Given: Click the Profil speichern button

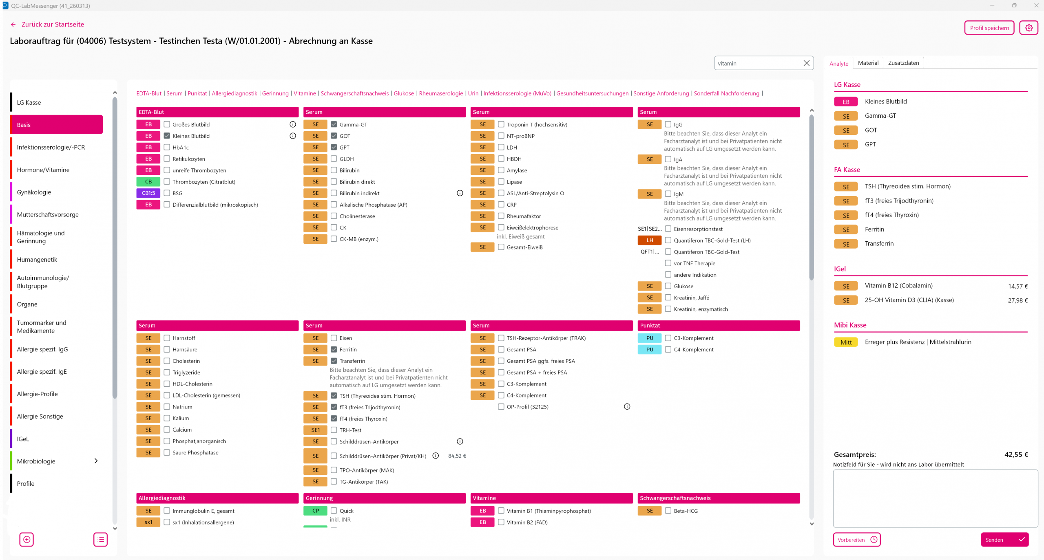Looking at the screenshot, I should coord(989,28).
